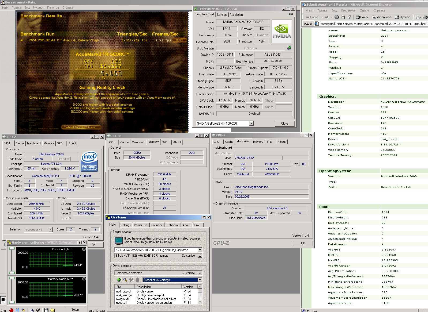Click the red record button in Hardware monitoring

(11, 310)
